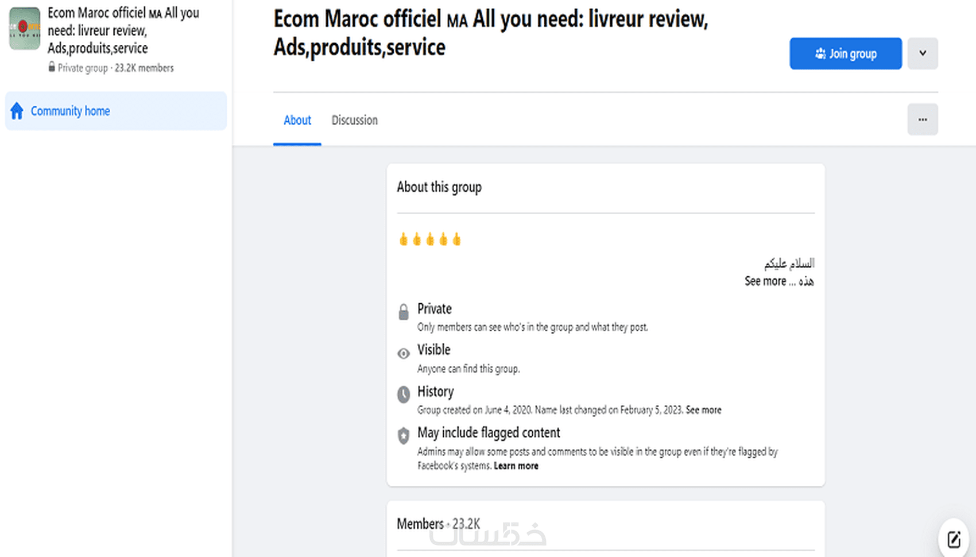Click the History clock icon
Viewport: 976px width, 557px height.
(x=404, y=394)
